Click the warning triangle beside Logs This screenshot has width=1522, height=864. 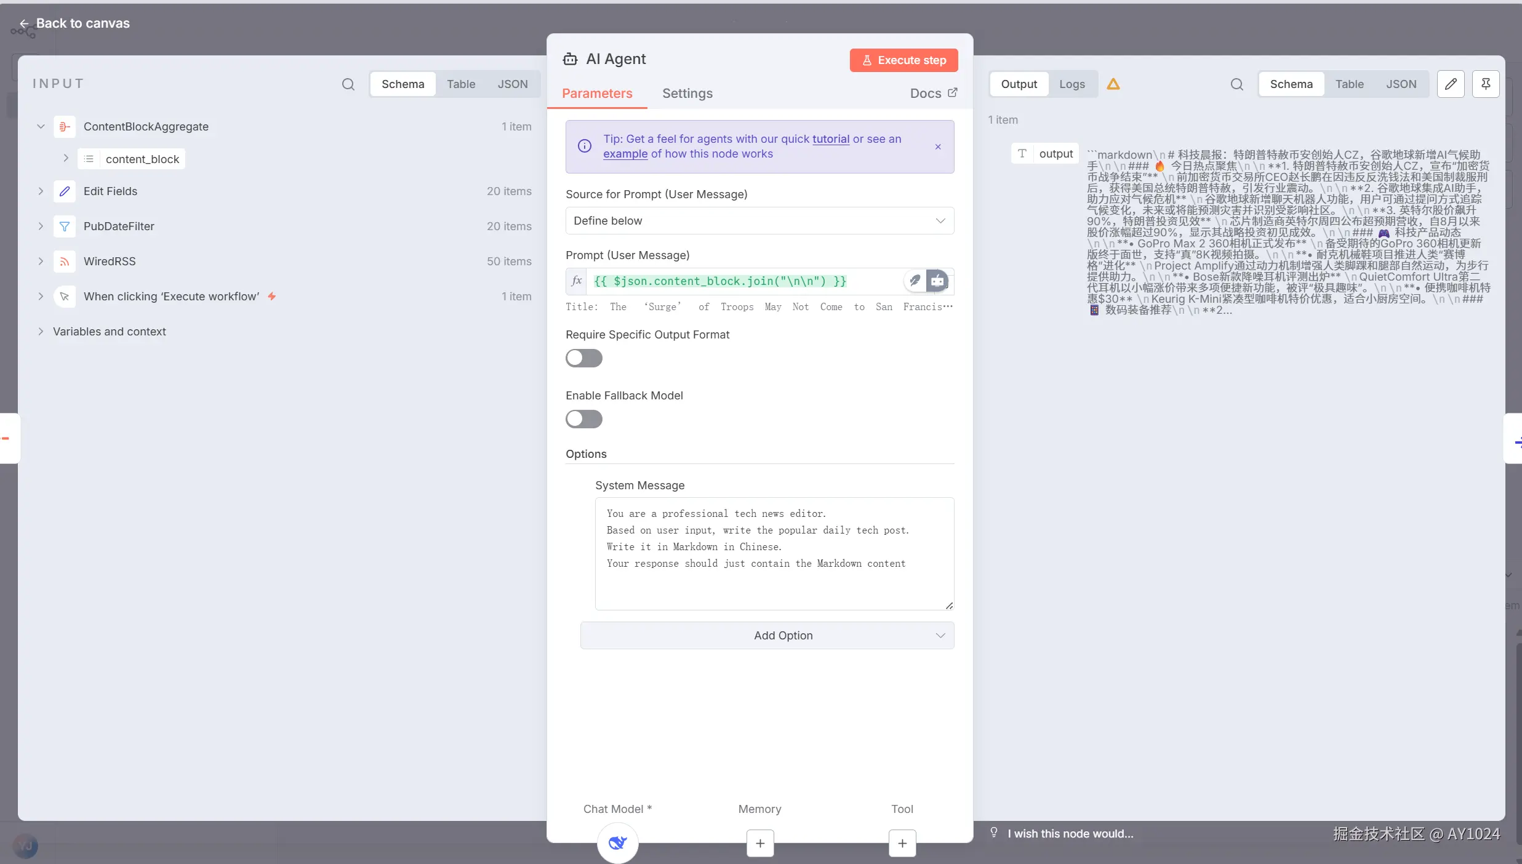coord(1113,84)
